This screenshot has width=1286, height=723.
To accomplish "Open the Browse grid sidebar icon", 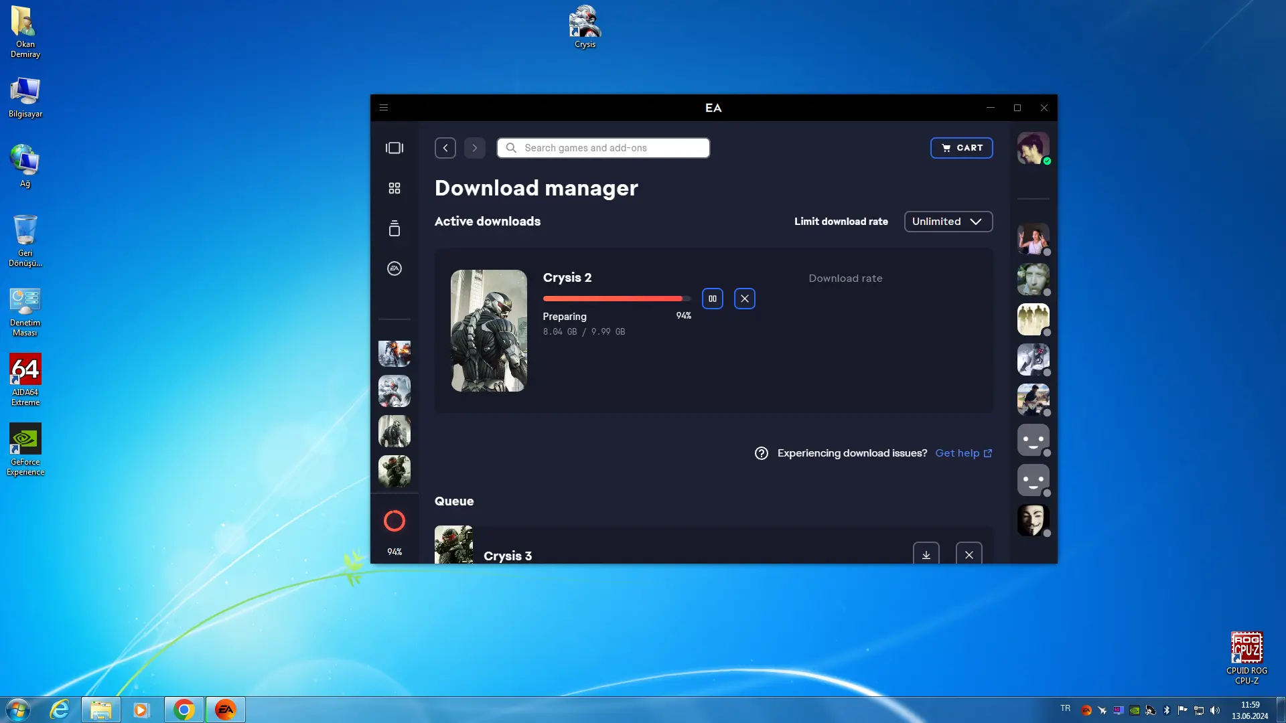I will tap(395, 188).
